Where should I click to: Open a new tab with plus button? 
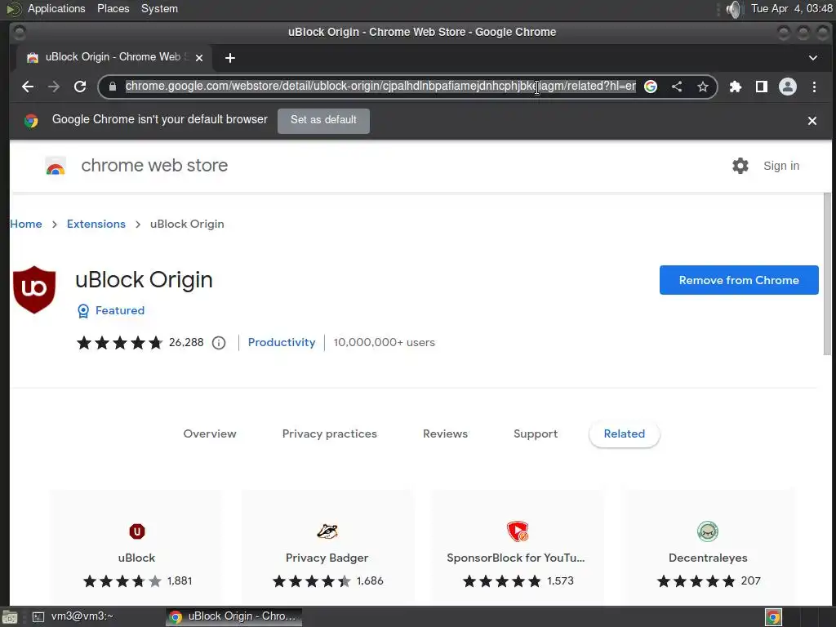coord(229,58)
